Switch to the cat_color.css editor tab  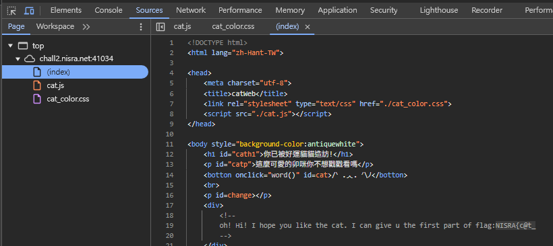(233, 27)
